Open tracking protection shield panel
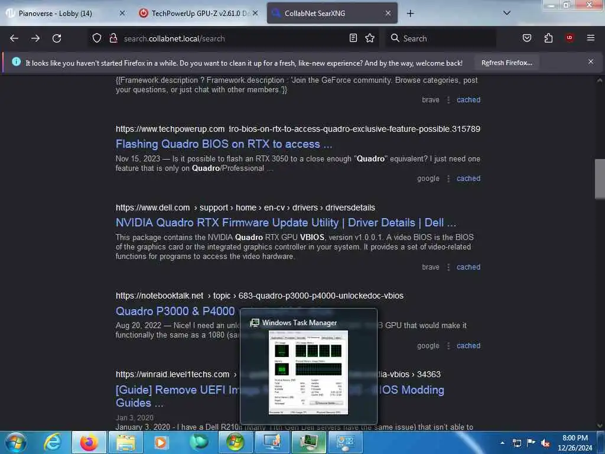The height and width of the screenshot is (454, 605). pyautogui.click(x=97, y=38)
